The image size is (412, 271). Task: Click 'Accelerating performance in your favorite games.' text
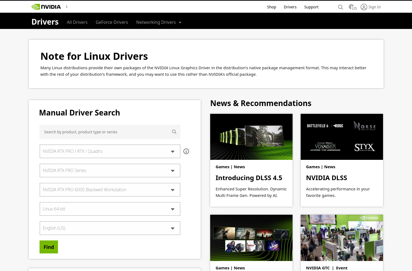(x=338, y=192)
